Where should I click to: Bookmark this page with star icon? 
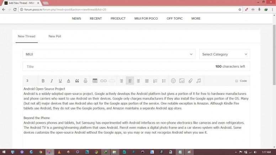pos(240,10)
